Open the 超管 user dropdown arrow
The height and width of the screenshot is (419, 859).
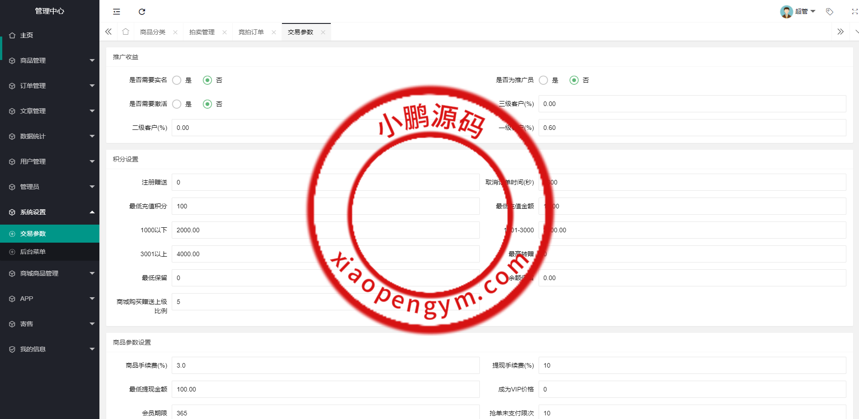[813, 11]
